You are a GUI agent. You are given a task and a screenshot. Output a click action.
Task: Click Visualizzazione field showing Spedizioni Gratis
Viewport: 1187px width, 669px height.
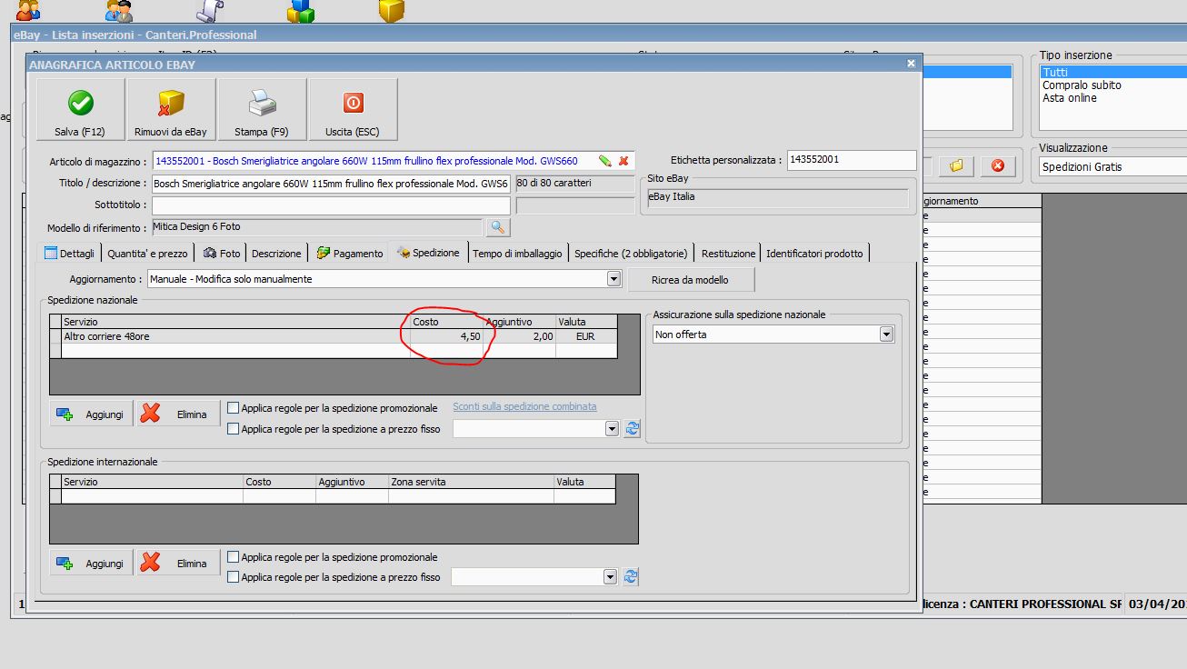[1113, 166]
